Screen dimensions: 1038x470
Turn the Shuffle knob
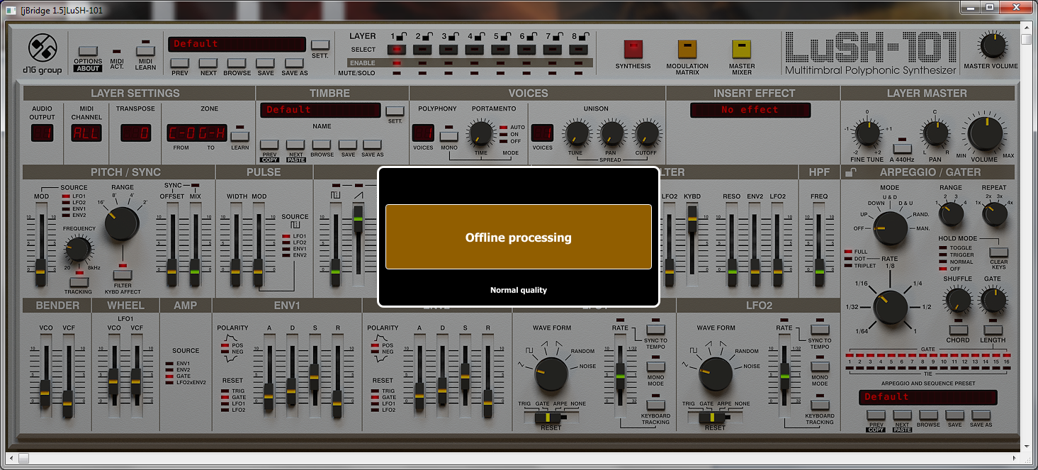tap(958, 301)
